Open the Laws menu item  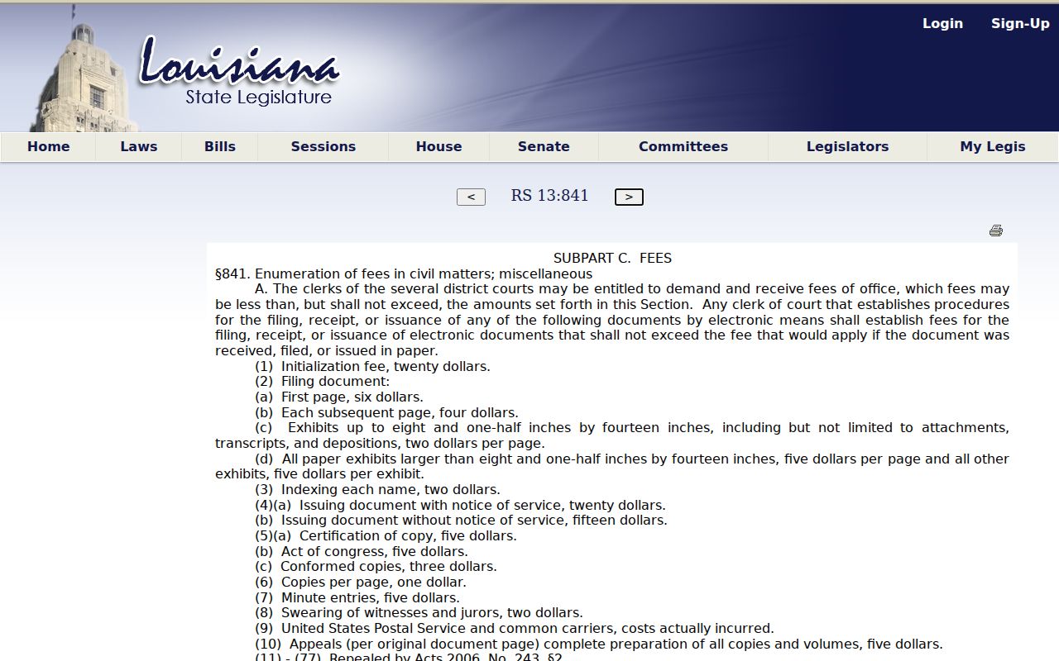coord(139,146)
